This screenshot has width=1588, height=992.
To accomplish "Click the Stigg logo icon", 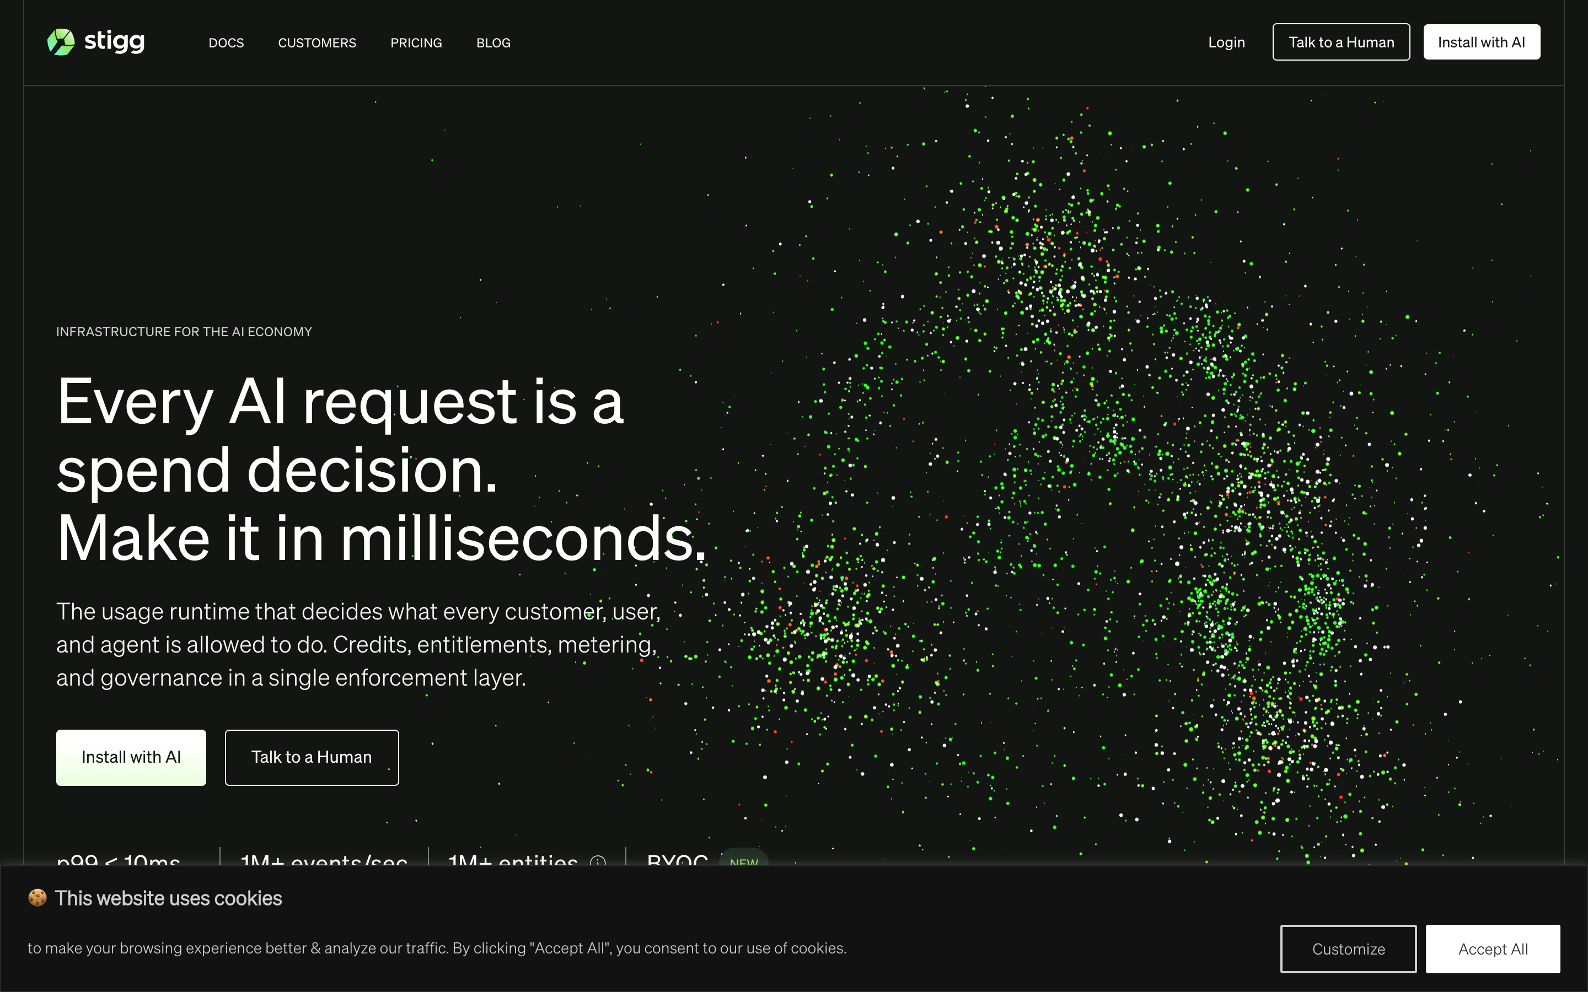I will point(61,42).
